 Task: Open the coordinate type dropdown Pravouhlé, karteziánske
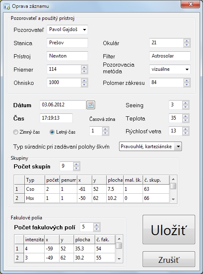click(x=178, y=147)
